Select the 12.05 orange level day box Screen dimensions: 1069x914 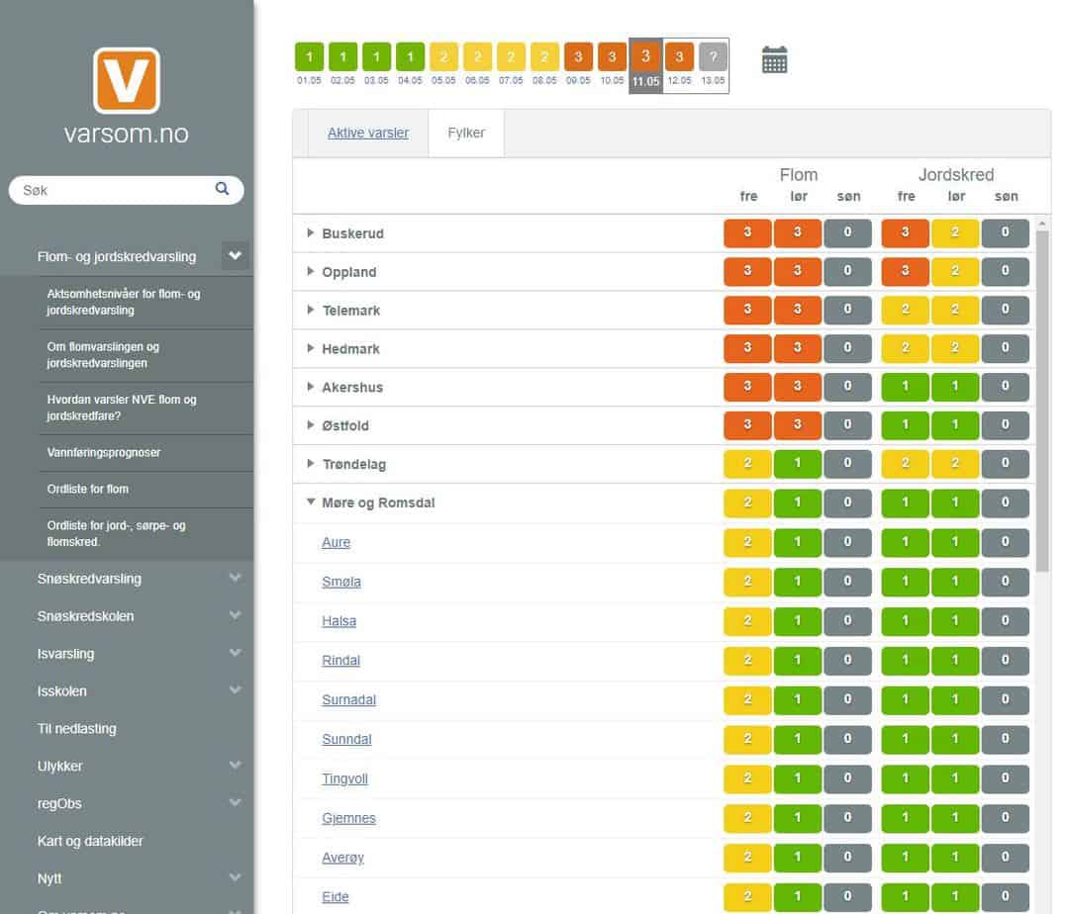coord(679,57)
